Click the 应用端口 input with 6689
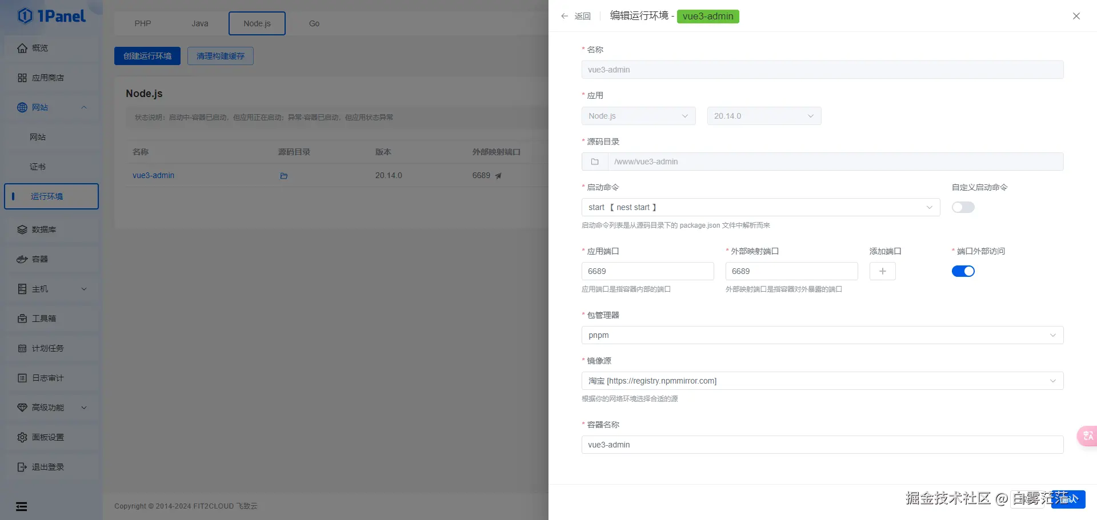This screenshot has width=1097, height=520. [648, 271]
